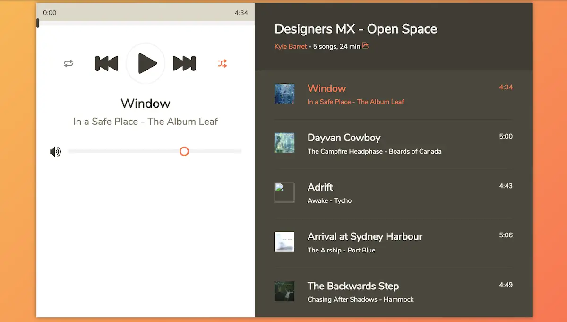Viewport: 567px width, 322px height.
Task: Click now-playing subtitle under player controls
Action: 146,122
